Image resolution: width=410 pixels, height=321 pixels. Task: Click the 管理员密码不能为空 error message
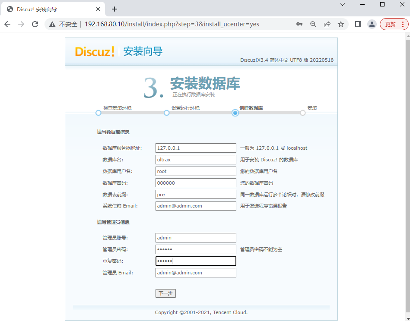click(261, 249)
